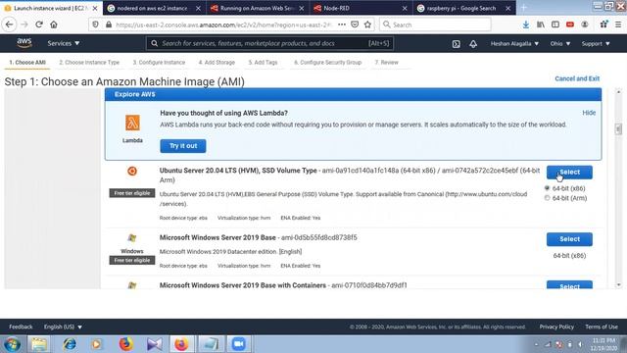Toggle the Firefox sidebar icon
Image resolution: width=627 pixels, height=353 pixels.
555,25
